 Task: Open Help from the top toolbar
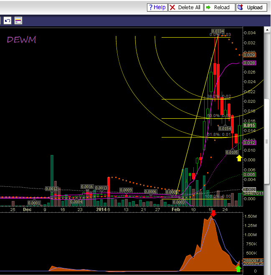pyautogui.click(x=157, y=7)
